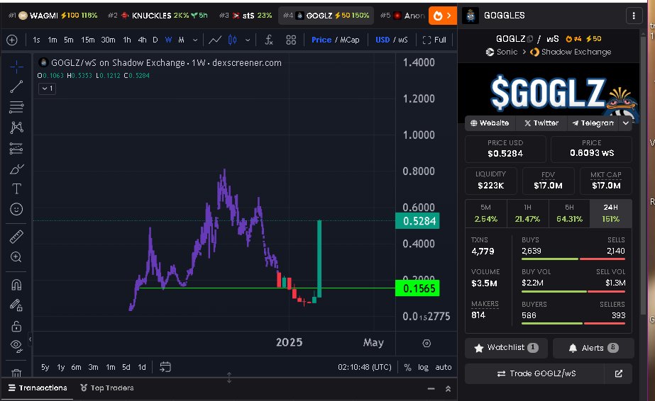Open Alerts for GOGLZ

pos(593,348)
